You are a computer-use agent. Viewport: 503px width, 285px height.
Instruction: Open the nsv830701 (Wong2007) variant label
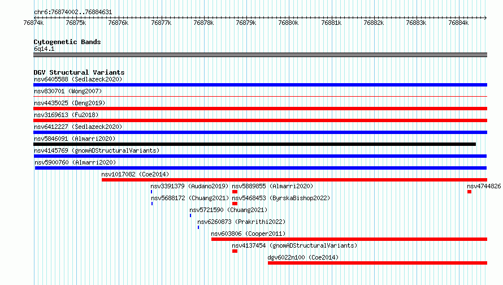(x=68, y=91)
